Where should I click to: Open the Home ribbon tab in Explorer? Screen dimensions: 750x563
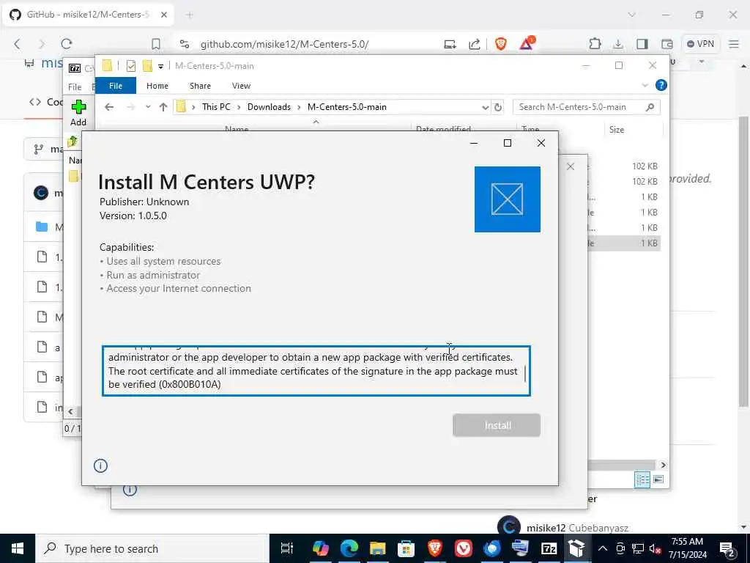tap(157, 86)
